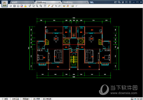Click the yellow lock icon
Screen dimensions: 143x100
pos(25,6)
